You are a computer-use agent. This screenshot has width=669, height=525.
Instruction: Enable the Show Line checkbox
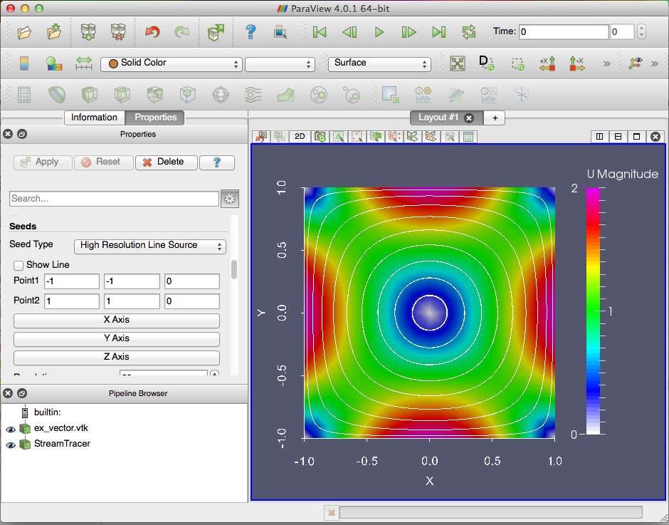tap(18, 263)
